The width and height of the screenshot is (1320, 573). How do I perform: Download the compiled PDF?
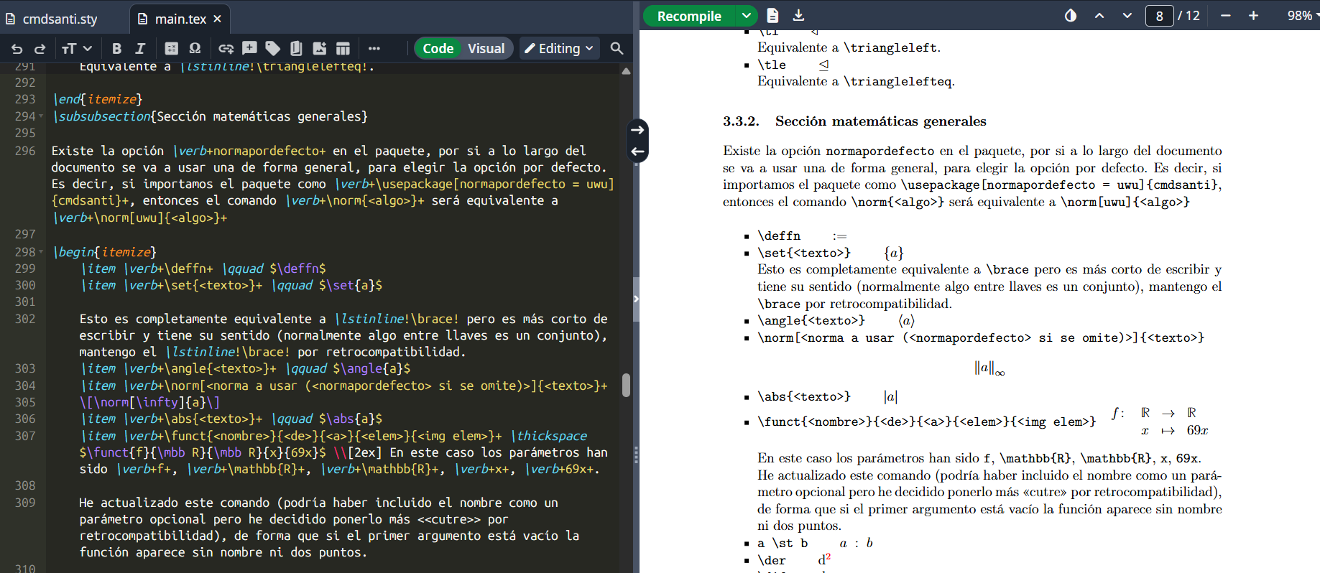pyautogui.click(x=798, y=15)
